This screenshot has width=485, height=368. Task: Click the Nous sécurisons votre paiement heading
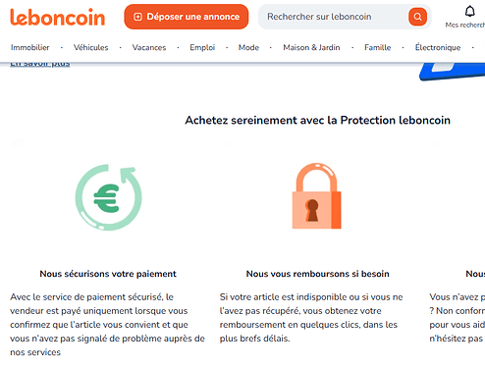coord(108,274)
